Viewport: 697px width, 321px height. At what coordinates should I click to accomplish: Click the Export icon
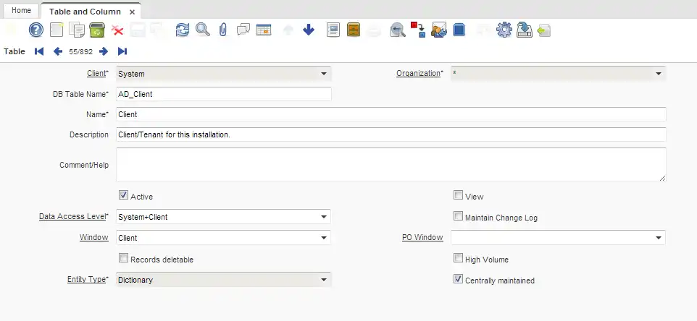click(x=524, y=30)
